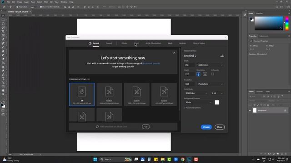
Task: Click the Close button in dialog
Action: 220,127
